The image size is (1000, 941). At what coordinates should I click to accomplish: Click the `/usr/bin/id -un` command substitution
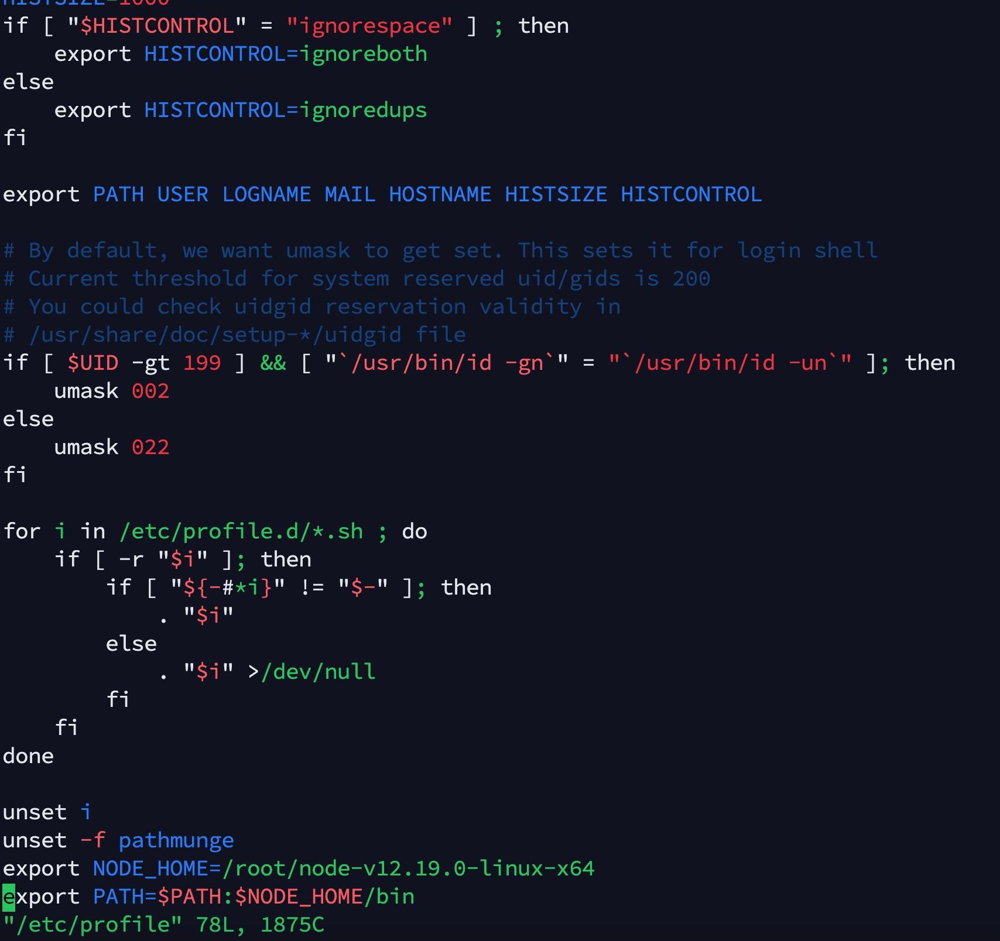click(730, 363)
